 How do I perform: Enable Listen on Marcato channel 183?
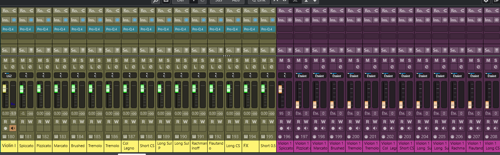57,66
